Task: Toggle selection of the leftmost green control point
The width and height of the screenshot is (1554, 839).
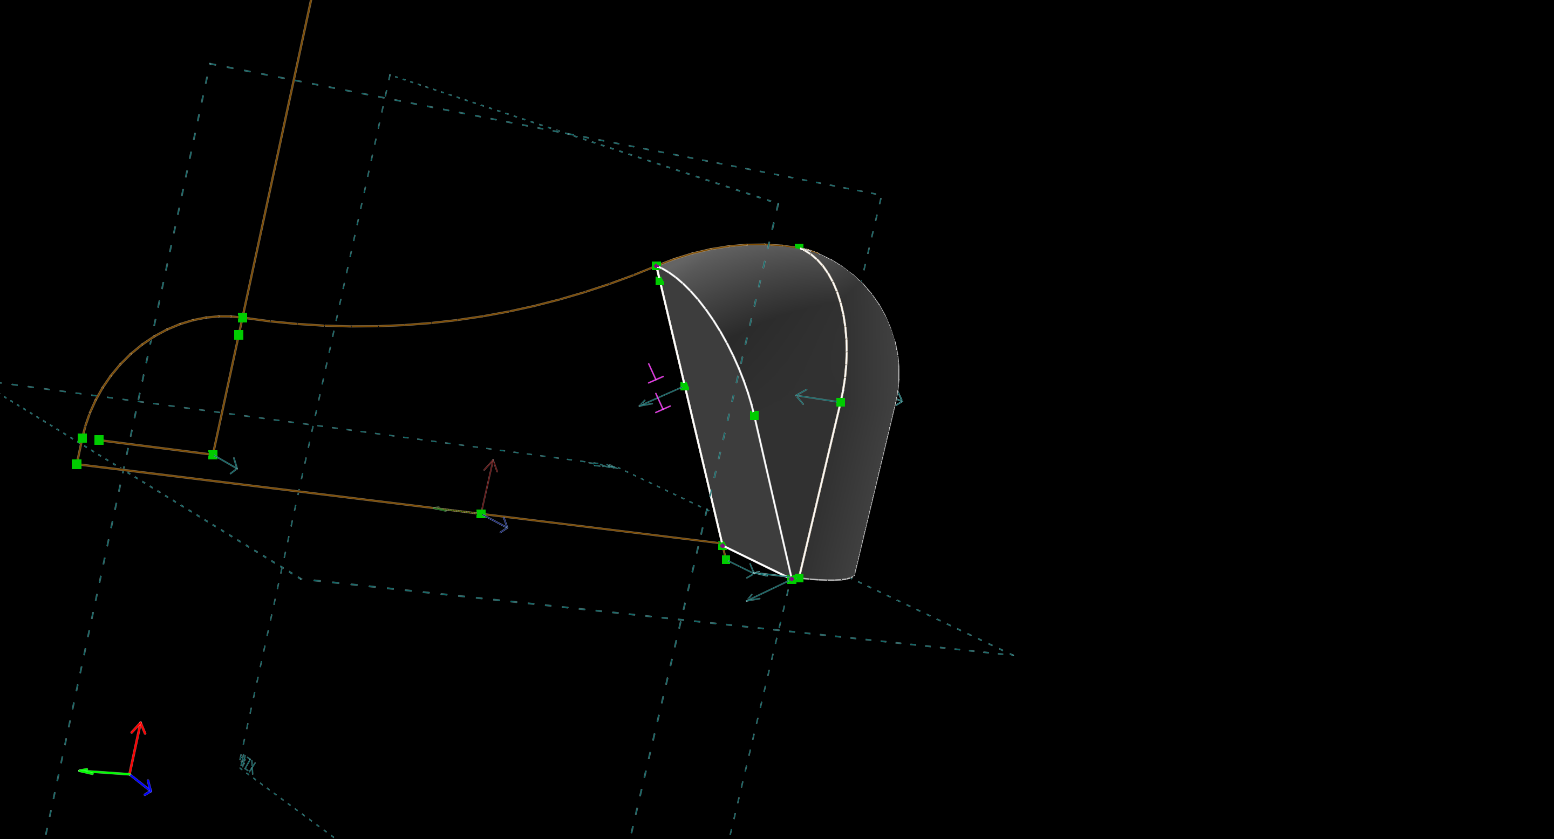Action: (x=78, y=464)
